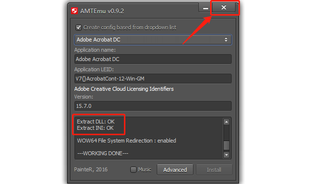Close the AMTEmu window
311x184 pixels.
pyautogui.click(x=224, y=7)
